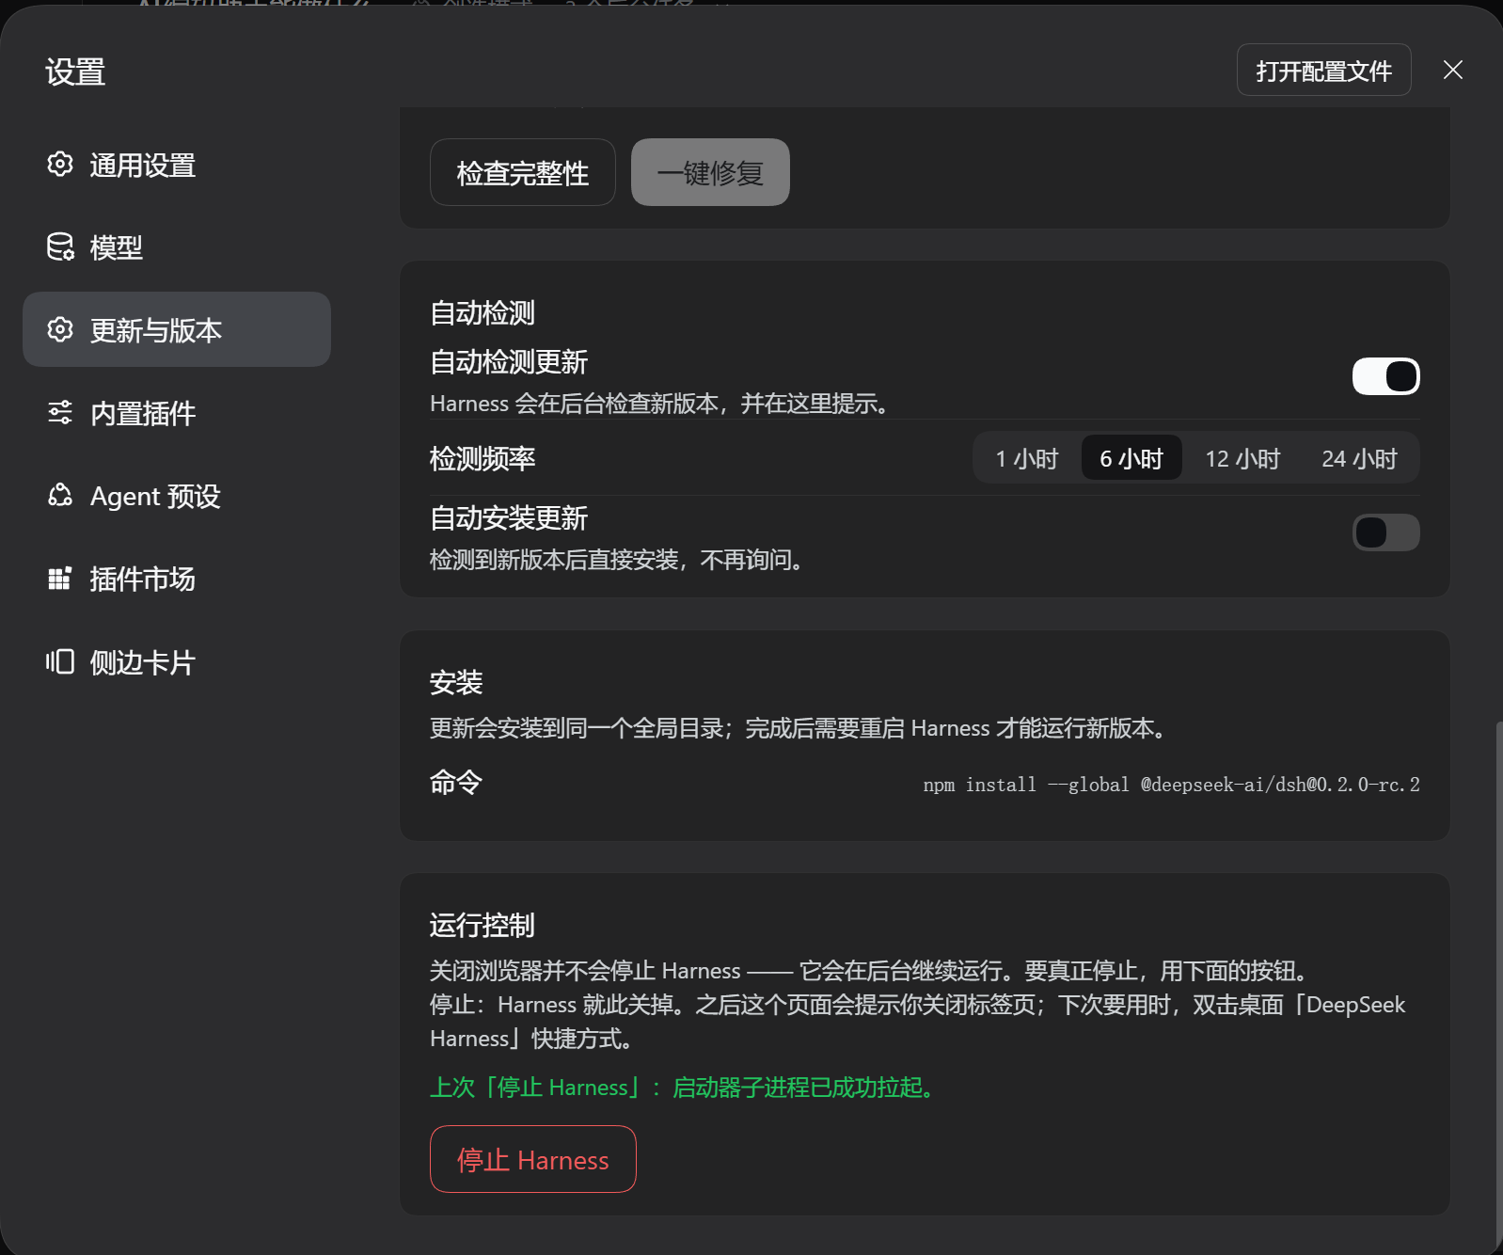Open the Agent 预设 section
The width and height of the screenshot is (1503, 1255).
(177, 496)
